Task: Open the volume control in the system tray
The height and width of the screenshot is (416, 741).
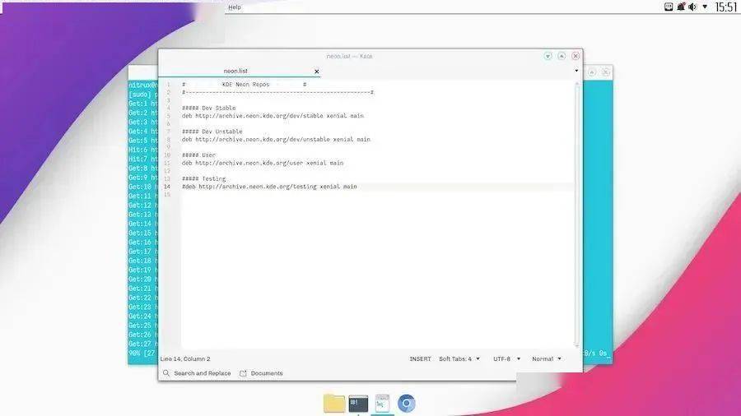Action: point(692,7)
